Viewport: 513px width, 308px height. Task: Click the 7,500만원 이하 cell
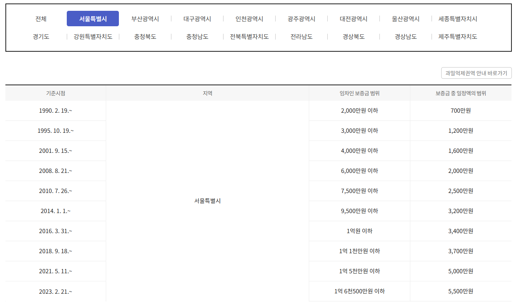point(359,191)
